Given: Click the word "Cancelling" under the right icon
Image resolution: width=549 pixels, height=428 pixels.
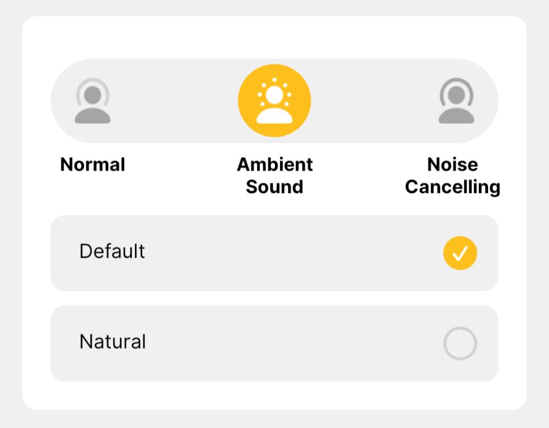Looking at the screenshot, I should pyautogui.click(x=452, y=187).
